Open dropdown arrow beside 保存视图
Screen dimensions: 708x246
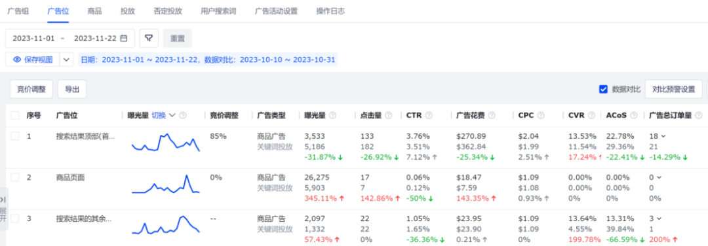tap(66, 60)
